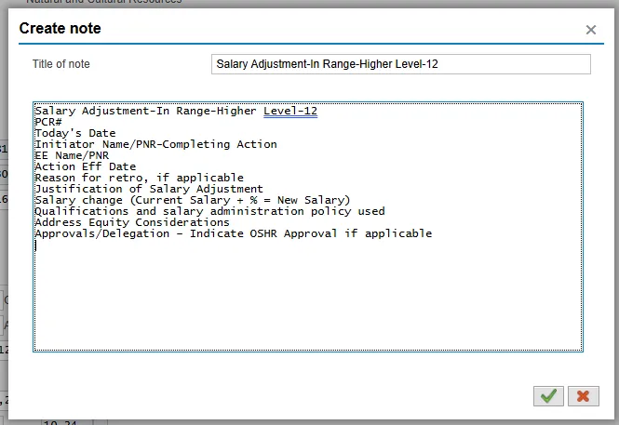
Task: Place cursor on Address Equity Considerations line
Action: point(131,222)
